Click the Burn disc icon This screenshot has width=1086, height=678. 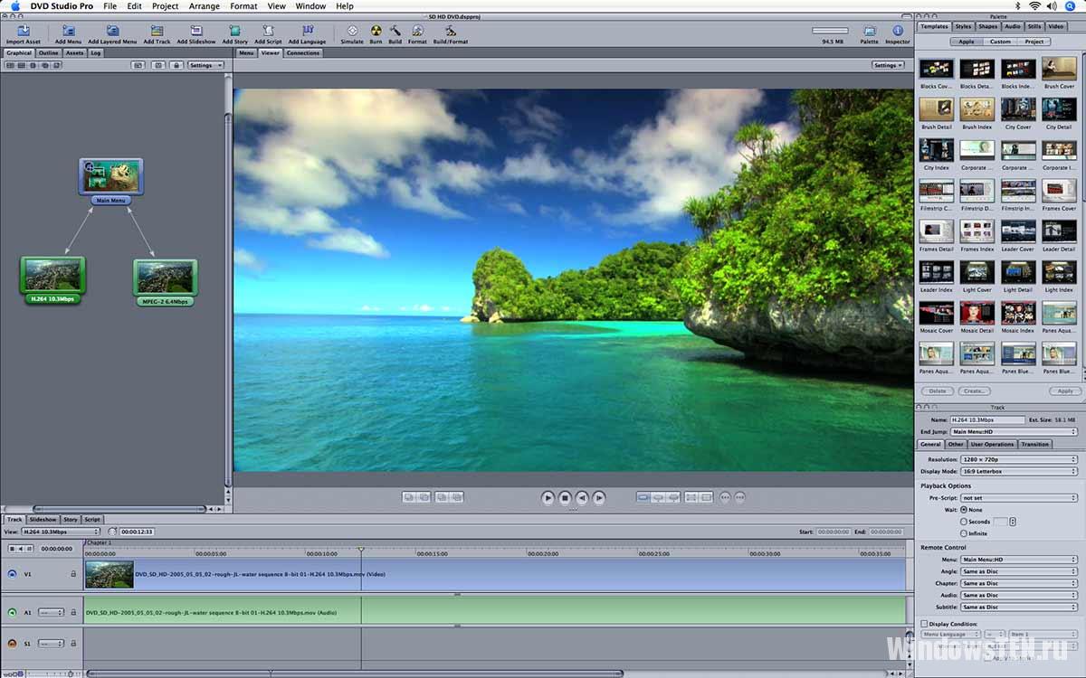tap(376, 32)
